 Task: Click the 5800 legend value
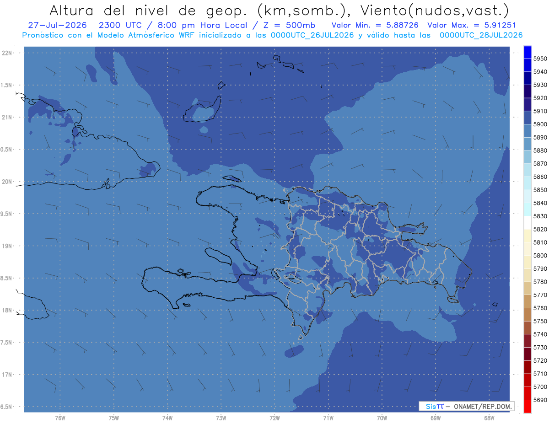pos(540,255)
